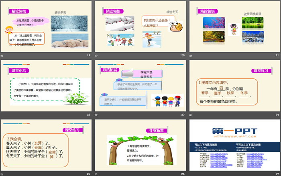Viewport: 281px width, 176px height.
Task: Select slide 19 thumbnail with polar bears
Action: tap(46, 27)
